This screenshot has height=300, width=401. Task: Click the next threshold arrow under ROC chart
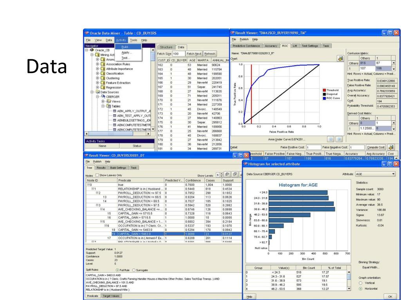pyautogui.click(x=339, y=139)
